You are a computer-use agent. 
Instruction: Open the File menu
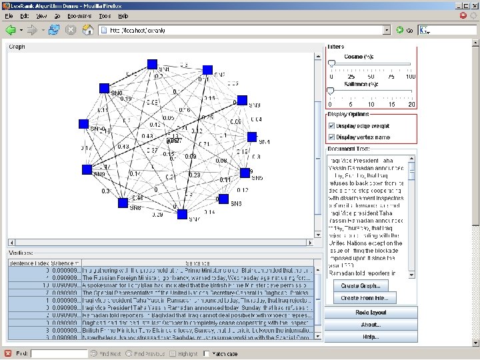(9, 16)
